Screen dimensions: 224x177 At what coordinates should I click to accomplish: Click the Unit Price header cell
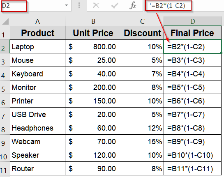(x=93, y=33)
